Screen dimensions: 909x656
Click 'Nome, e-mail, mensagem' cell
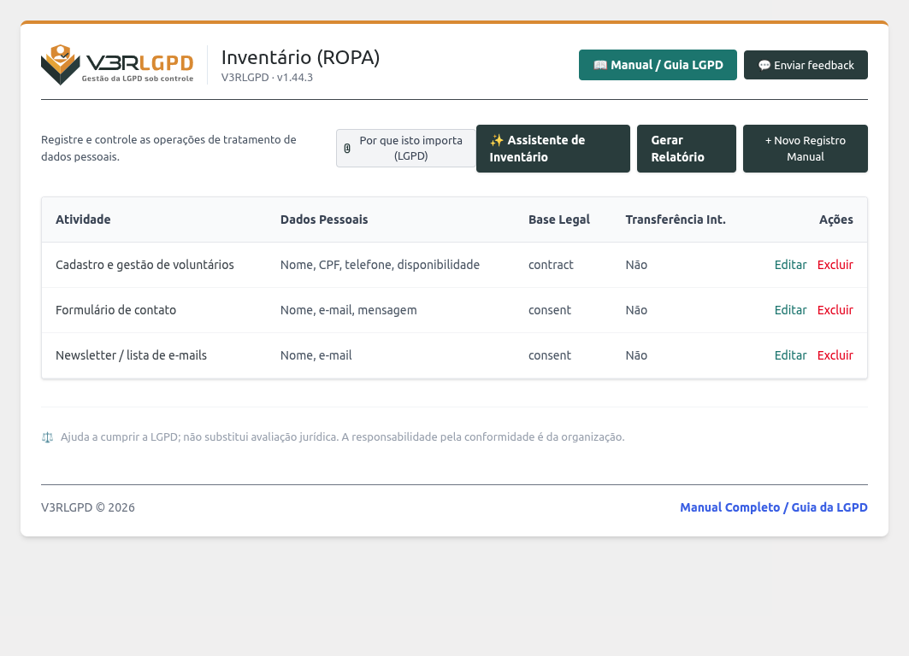click(x=348, y=310)
